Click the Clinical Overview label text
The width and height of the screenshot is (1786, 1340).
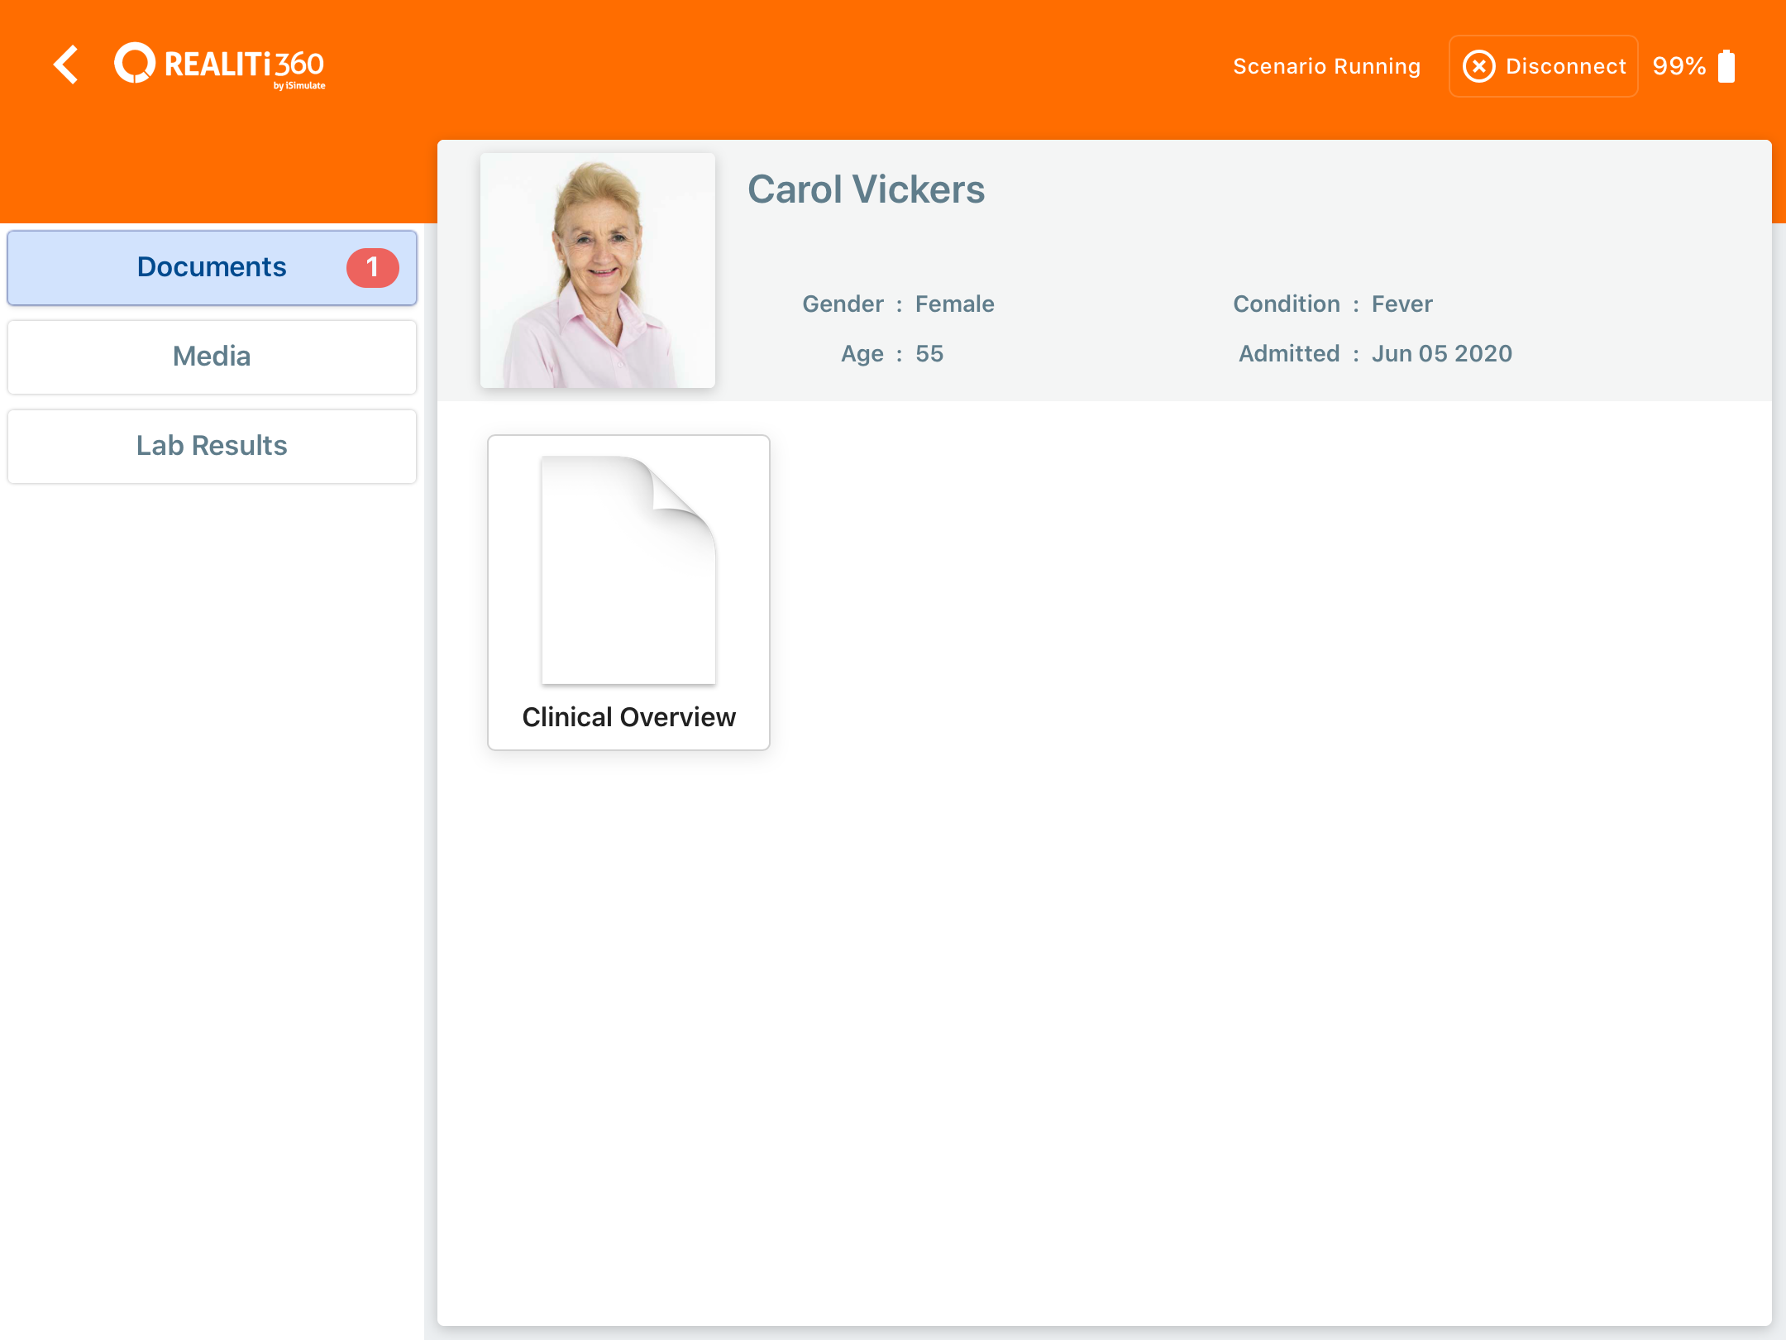[x=628, y=716]
